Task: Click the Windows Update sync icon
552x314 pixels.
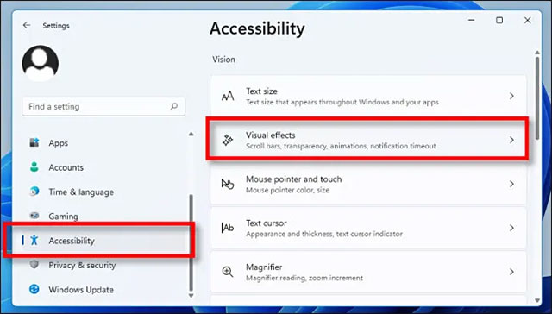Action: [34, 289]
